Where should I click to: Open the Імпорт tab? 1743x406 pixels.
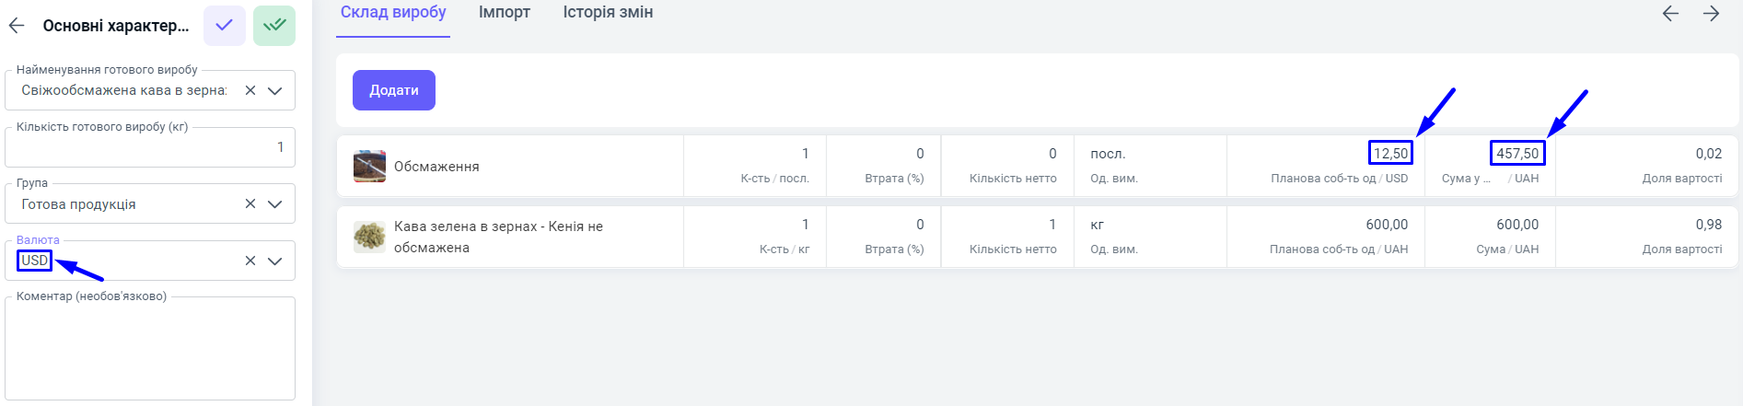tap(505, 13)
